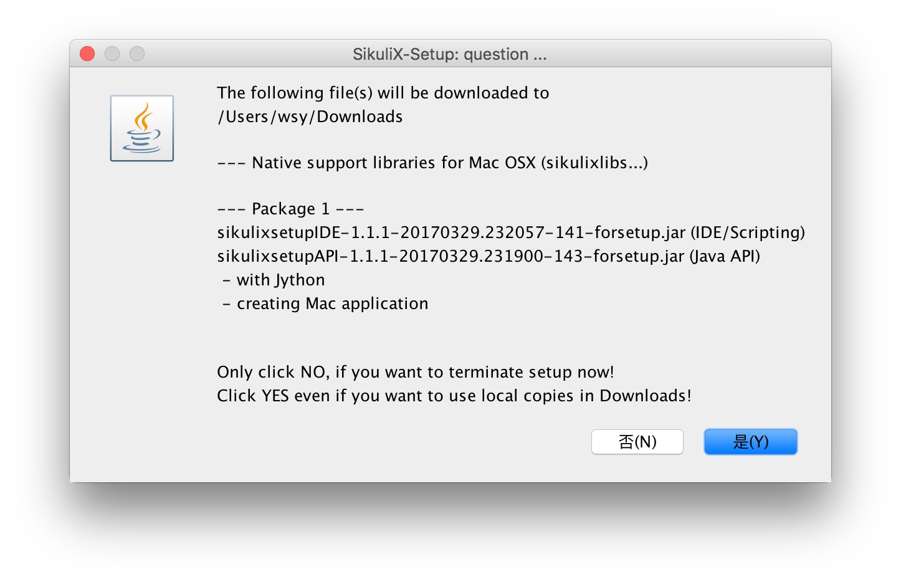Image resolution: width=901 pixels, height=582 pixels.
Task: Click the "Package 1" heading text
Action: click(290, 209)
